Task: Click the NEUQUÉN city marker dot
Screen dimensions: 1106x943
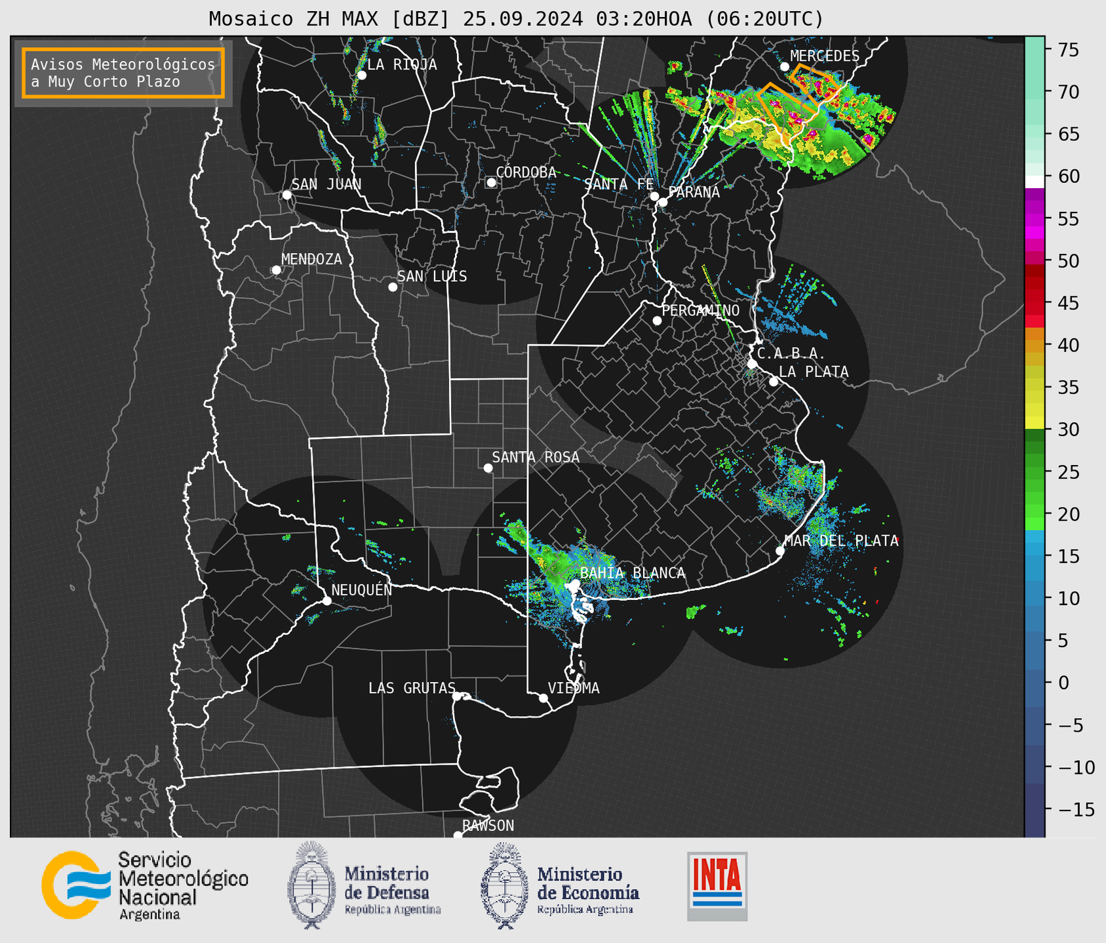Action: (326, 601)
